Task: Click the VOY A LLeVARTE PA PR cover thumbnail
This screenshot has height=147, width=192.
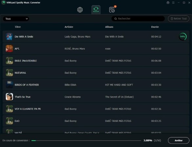Action: 9,109
